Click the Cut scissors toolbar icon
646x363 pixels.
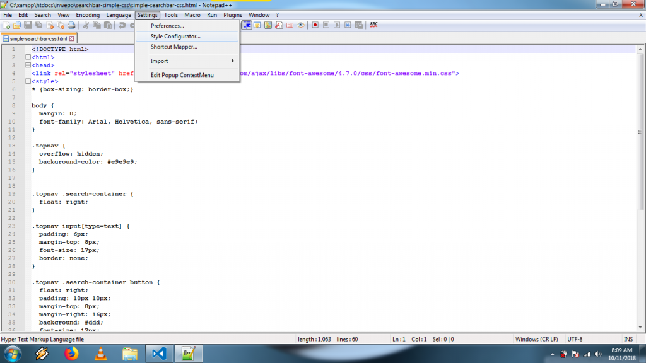[86, 25]
